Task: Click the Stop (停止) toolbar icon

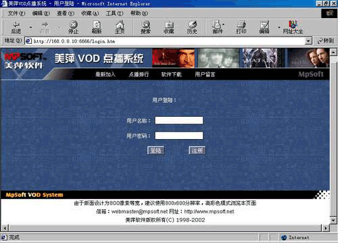Action: [74, 27]
